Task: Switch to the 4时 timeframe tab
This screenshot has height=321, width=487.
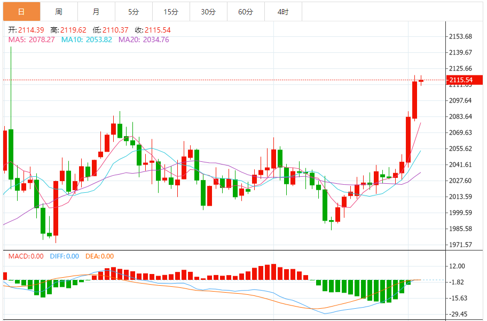Action: [283, 12]
